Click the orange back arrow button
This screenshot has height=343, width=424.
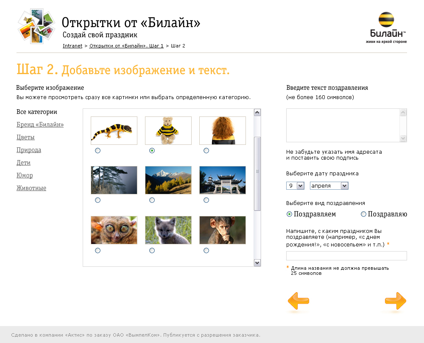(298, 301)
